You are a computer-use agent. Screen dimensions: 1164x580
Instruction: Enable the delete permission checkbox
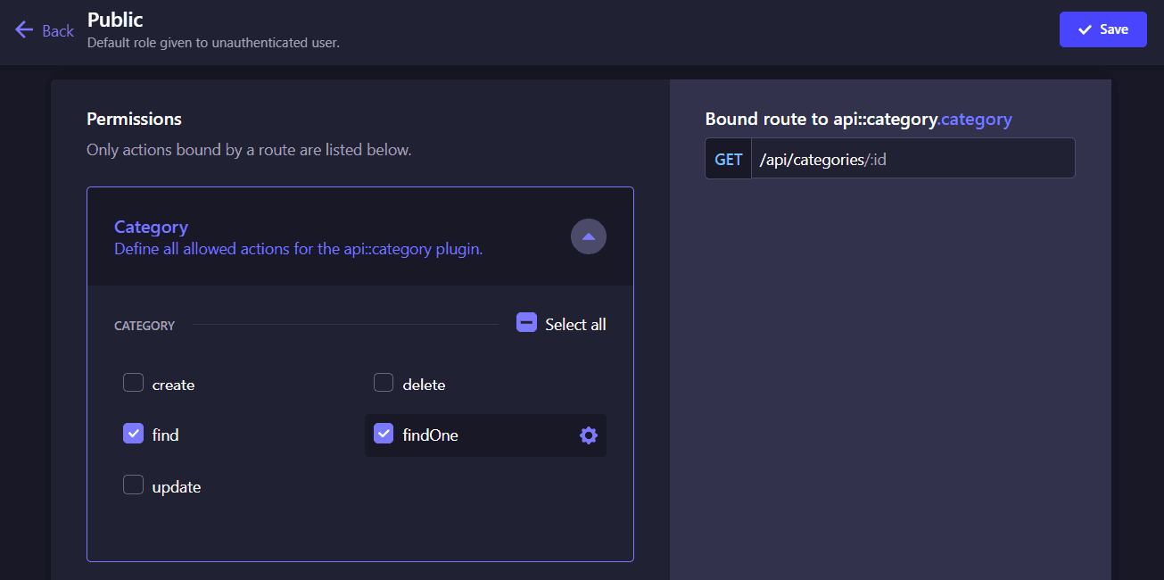pyautogui.click(x=384, y=384)
